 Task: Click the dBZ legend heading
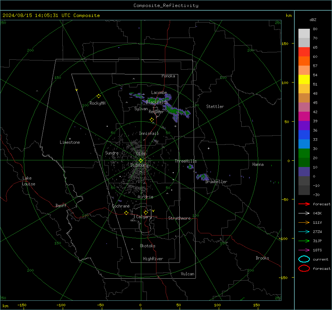[313, 20]
